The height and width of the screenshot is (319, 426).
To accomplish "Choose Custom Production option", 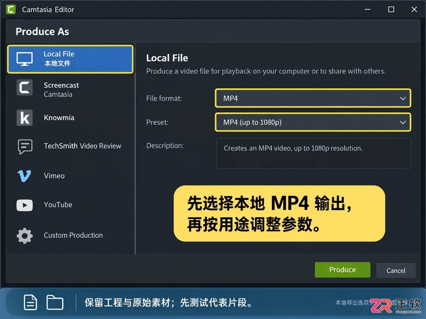I will pos(70,235).
